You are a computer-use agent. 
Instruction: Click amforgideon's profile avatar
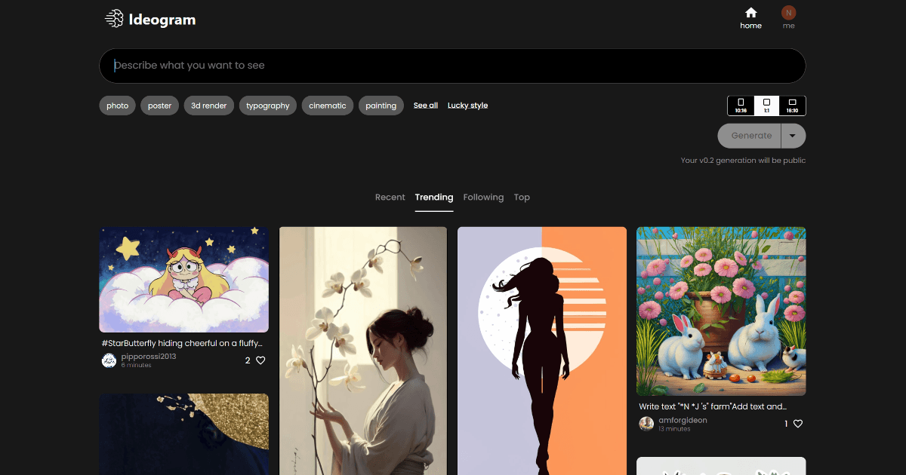click(646, 423)
